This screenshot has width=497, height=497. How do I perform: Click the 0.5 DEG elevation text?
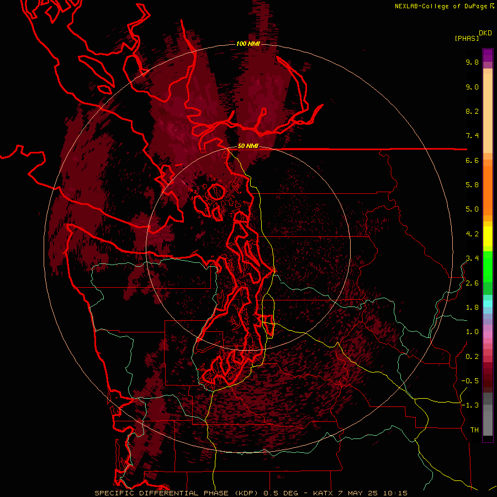point(281,493)
